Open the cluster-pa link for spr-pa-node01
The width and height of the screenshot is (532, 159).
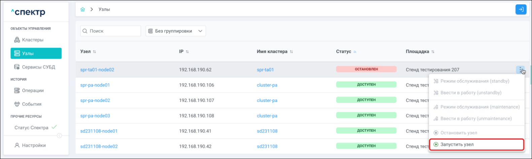[267, 85]
